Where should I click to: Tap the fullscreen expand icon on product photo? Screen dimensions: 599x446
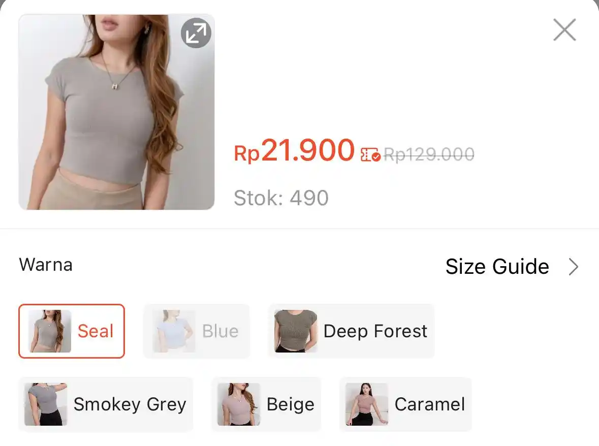[x=196, y=33]
